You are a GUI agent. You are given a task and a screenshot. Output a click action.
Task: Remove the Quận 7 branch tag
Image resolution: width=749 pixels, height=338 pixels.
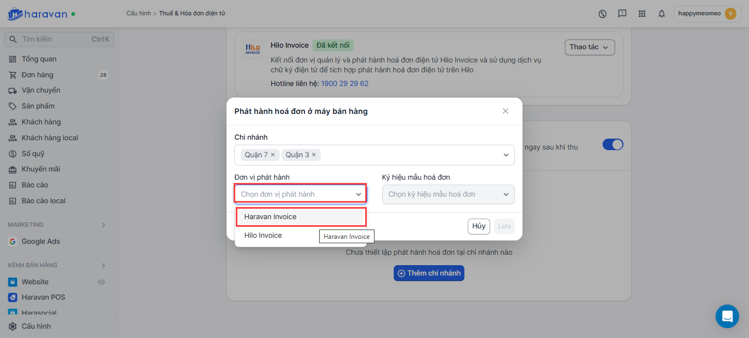point(273,155)
